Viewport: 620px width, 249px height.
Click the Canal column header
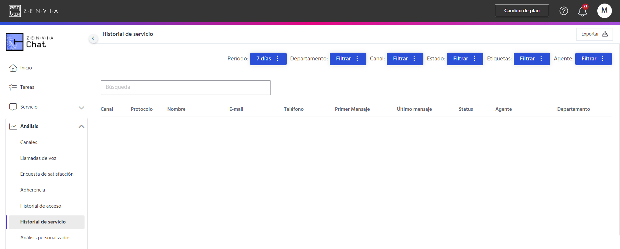coord(107,109)
